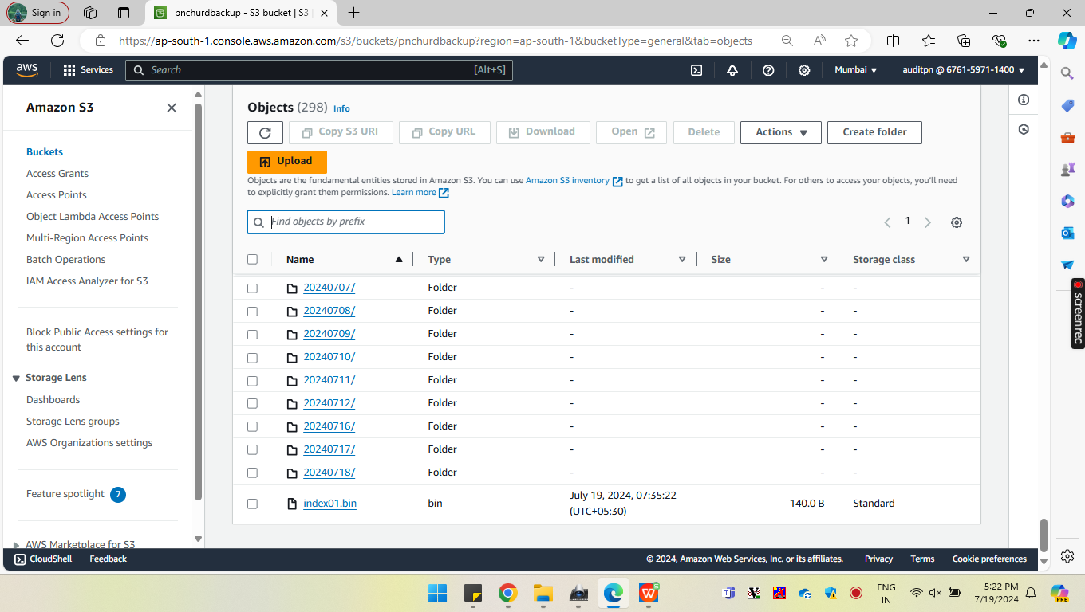Viewport: 1085px width, 612px height.
Task: Open Edge sidebar shopping tag icon
Action: (x=1067, y=105)
